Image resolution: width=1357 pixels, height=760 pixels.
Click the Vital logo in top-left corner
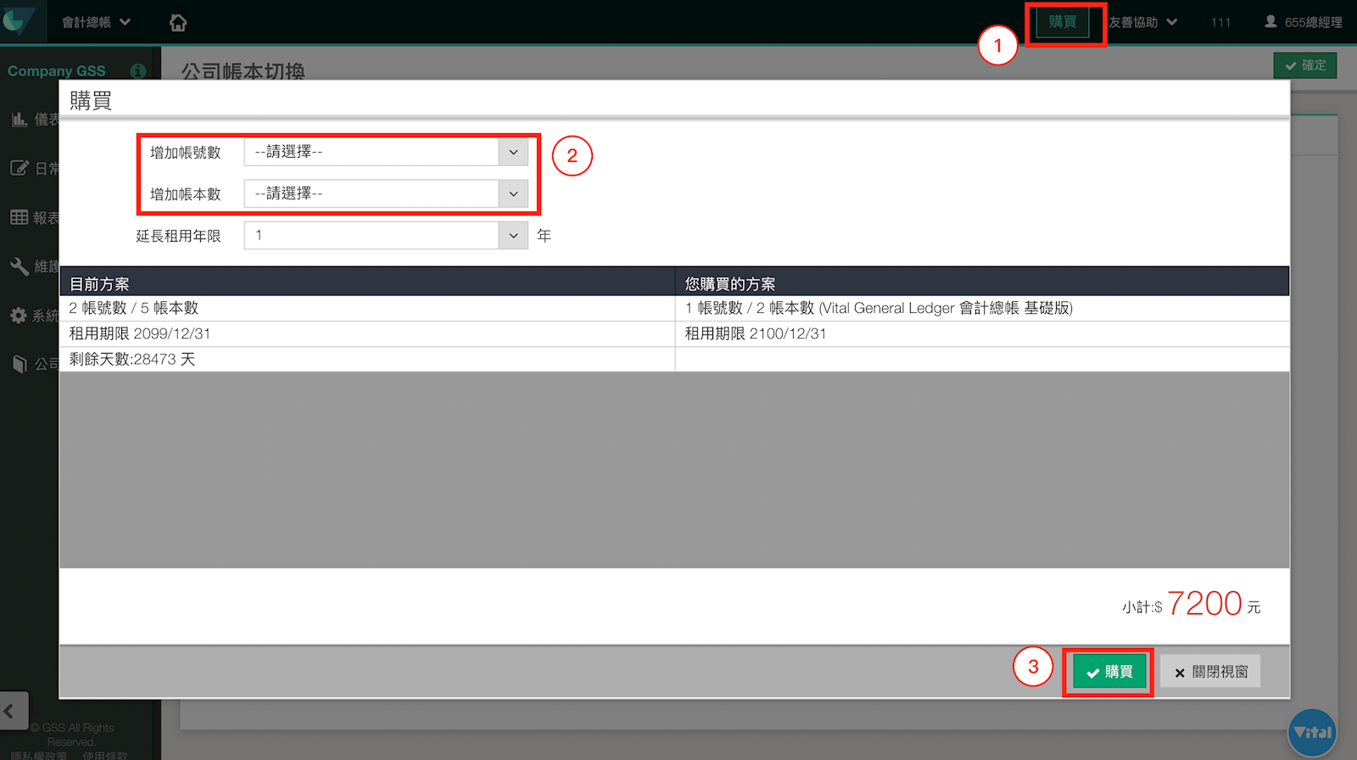[x=18, y=21]
